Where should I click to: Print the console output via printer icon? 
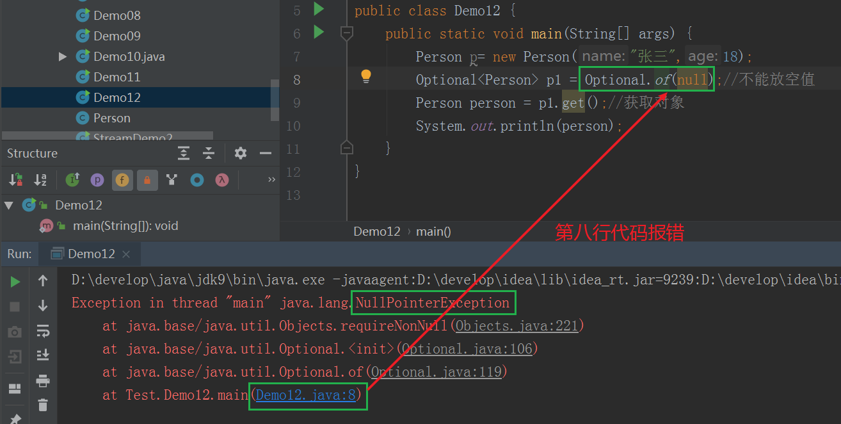coord(44,380)
